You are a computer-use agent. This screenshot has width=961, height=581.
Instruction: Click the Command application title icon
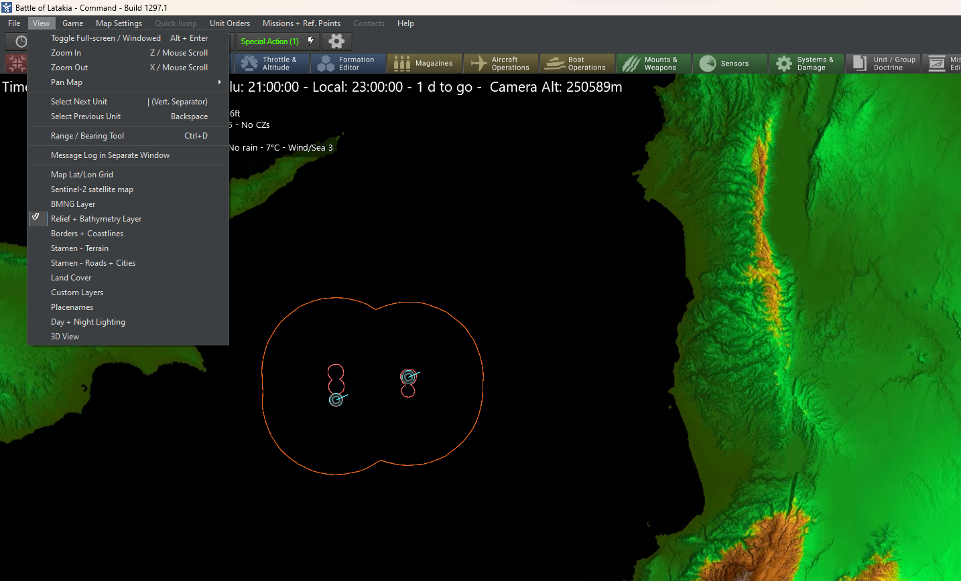coord(7,7)
